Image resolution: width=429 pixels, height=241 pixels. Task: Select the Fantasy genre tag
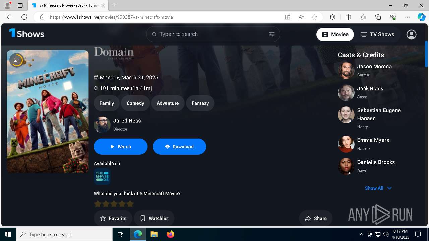click(x=200, y=103)
